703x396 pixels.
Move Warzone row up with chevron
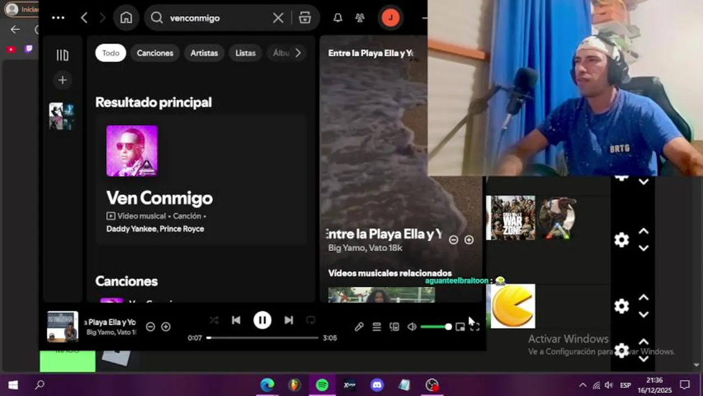pos(644,232)
